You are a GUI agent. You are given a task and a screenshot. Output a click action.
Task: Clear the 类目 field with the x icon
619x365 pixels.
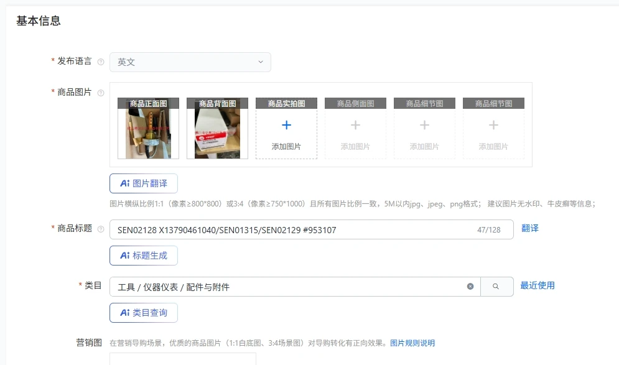[470, 287]
